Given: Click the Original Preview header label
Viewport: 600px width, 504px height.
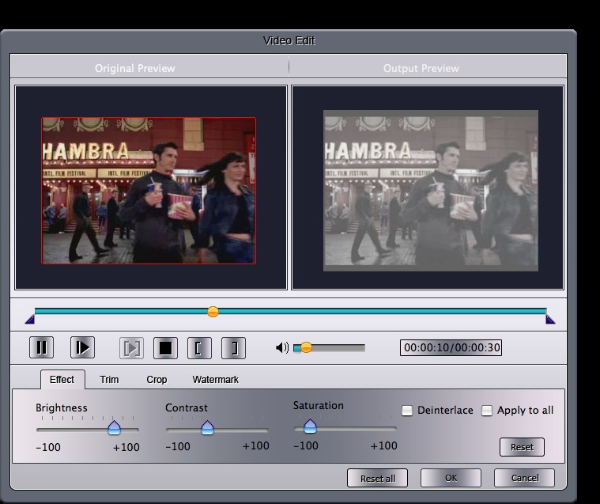Looking at the screenshot, I should click(135, 68).
